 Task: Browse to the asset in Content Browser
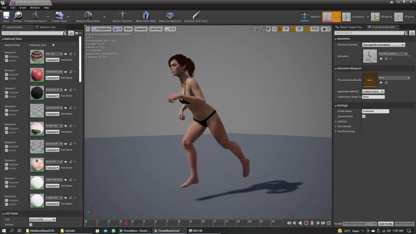tap(18, 17)
